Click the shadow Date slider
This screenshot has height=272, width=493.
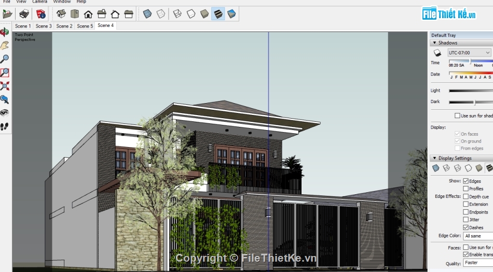[x=471, y=73]
